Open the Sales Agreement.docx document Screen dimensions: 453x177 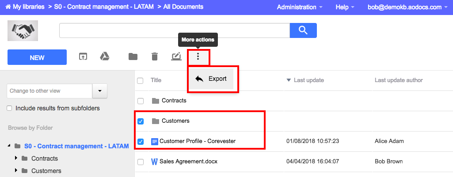coord(188,162)
